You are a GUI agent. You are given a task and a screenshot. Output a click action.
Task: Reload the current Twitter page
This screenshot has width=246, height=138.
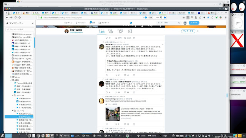click(15, 18)
